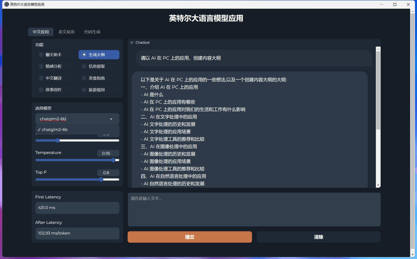Click the text input field below the chatbot
The width and height of the screenshot is (417, 259).
click(254, 209)
